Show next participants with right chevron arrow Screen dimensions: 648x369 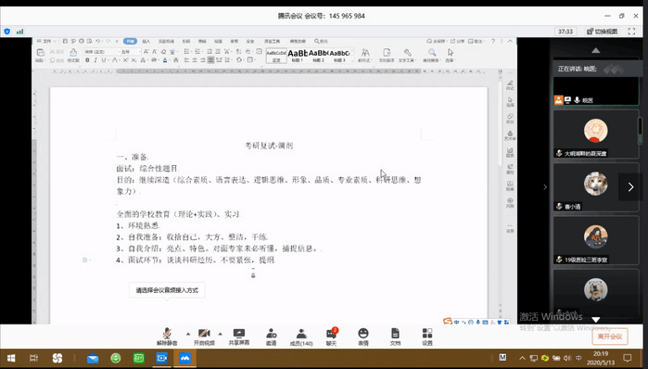coord(630,187)
